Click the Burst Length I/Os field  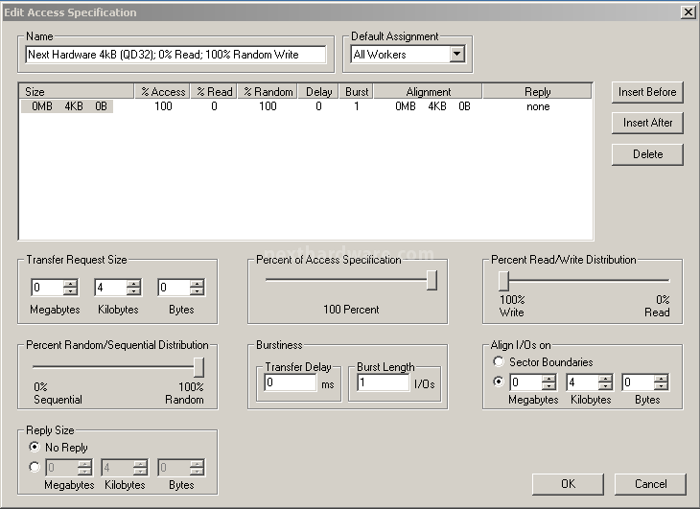(383, 382)
